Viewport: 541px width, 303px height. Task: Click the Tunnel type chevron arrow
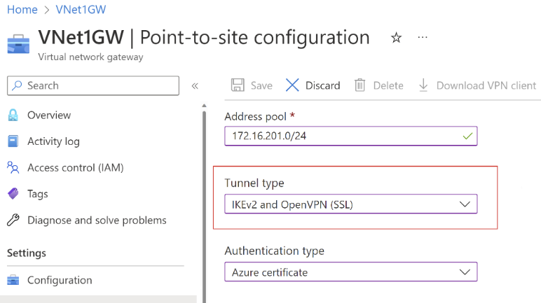tap(465, 204)
